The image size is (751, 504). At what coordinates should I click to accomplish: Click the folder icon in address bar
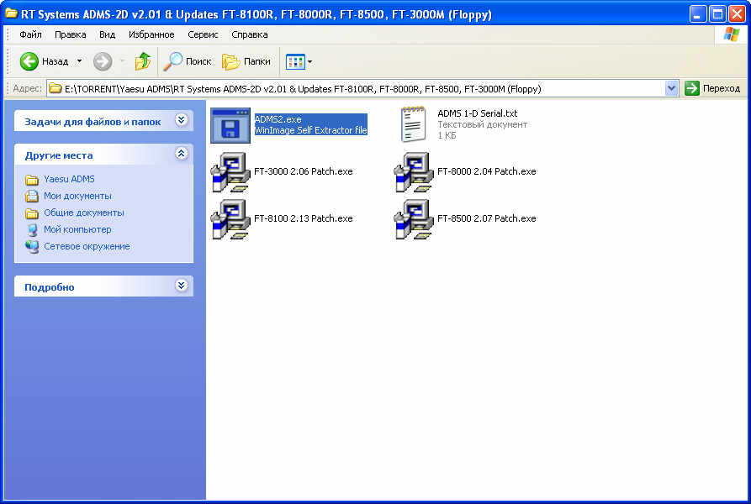point(56,88)
